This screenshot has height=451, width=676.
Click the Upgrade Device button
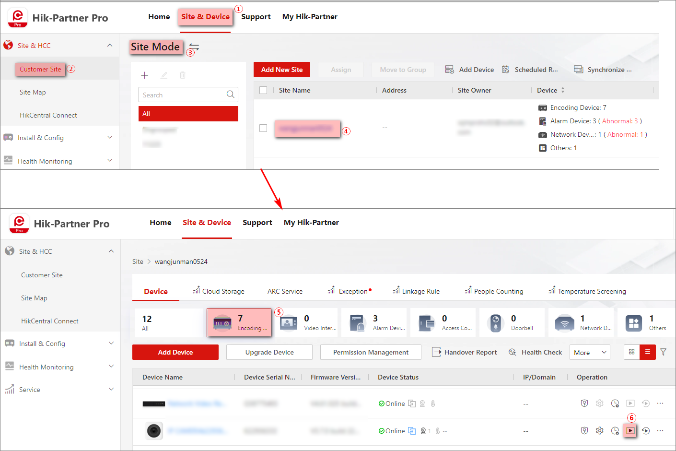click(x=269, y=352)
